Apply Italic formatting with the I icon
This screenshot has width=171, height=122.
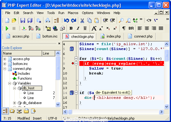78,28
